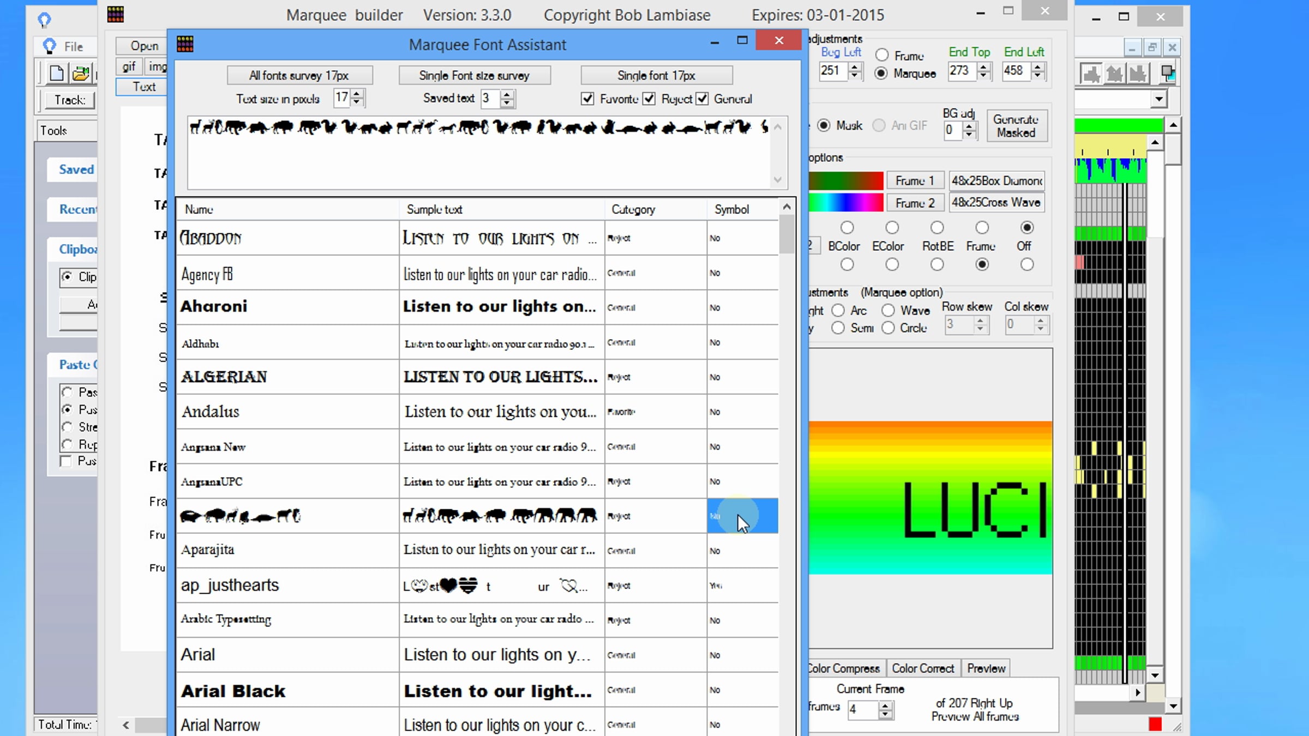
Task: Select the Wave radio button
Action: 888,310
